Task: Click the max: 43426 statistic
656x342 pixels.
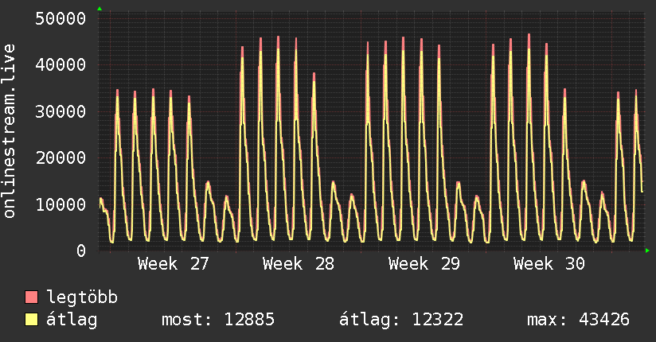Action: click(578, 320)
